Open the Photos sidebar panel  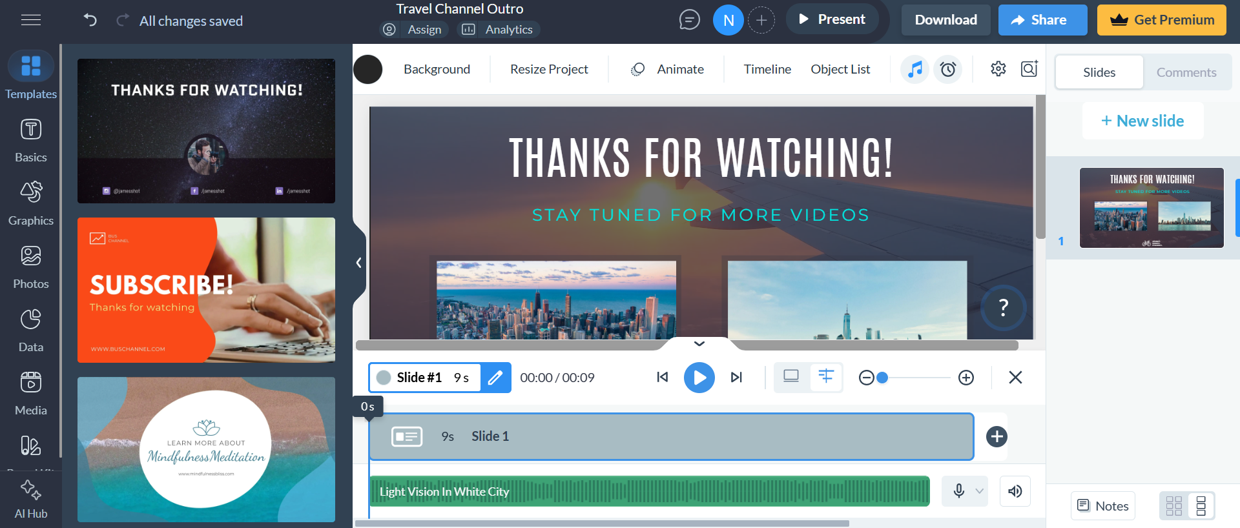pos(31,267)
